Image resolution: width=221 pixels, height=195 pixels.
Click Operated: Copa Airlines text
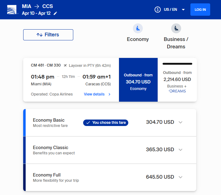pyautogui.click(x=52, y=94)
